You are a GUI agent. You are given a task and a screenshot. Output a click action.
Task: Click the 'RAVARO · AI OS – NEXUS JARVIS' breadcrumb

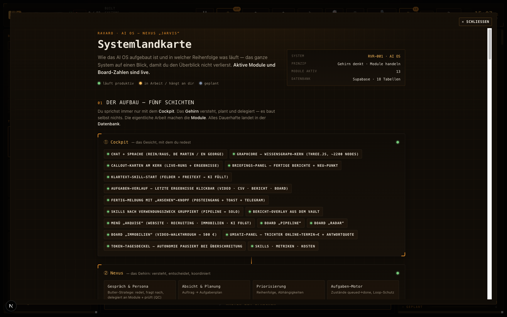(x=138, y=33)
